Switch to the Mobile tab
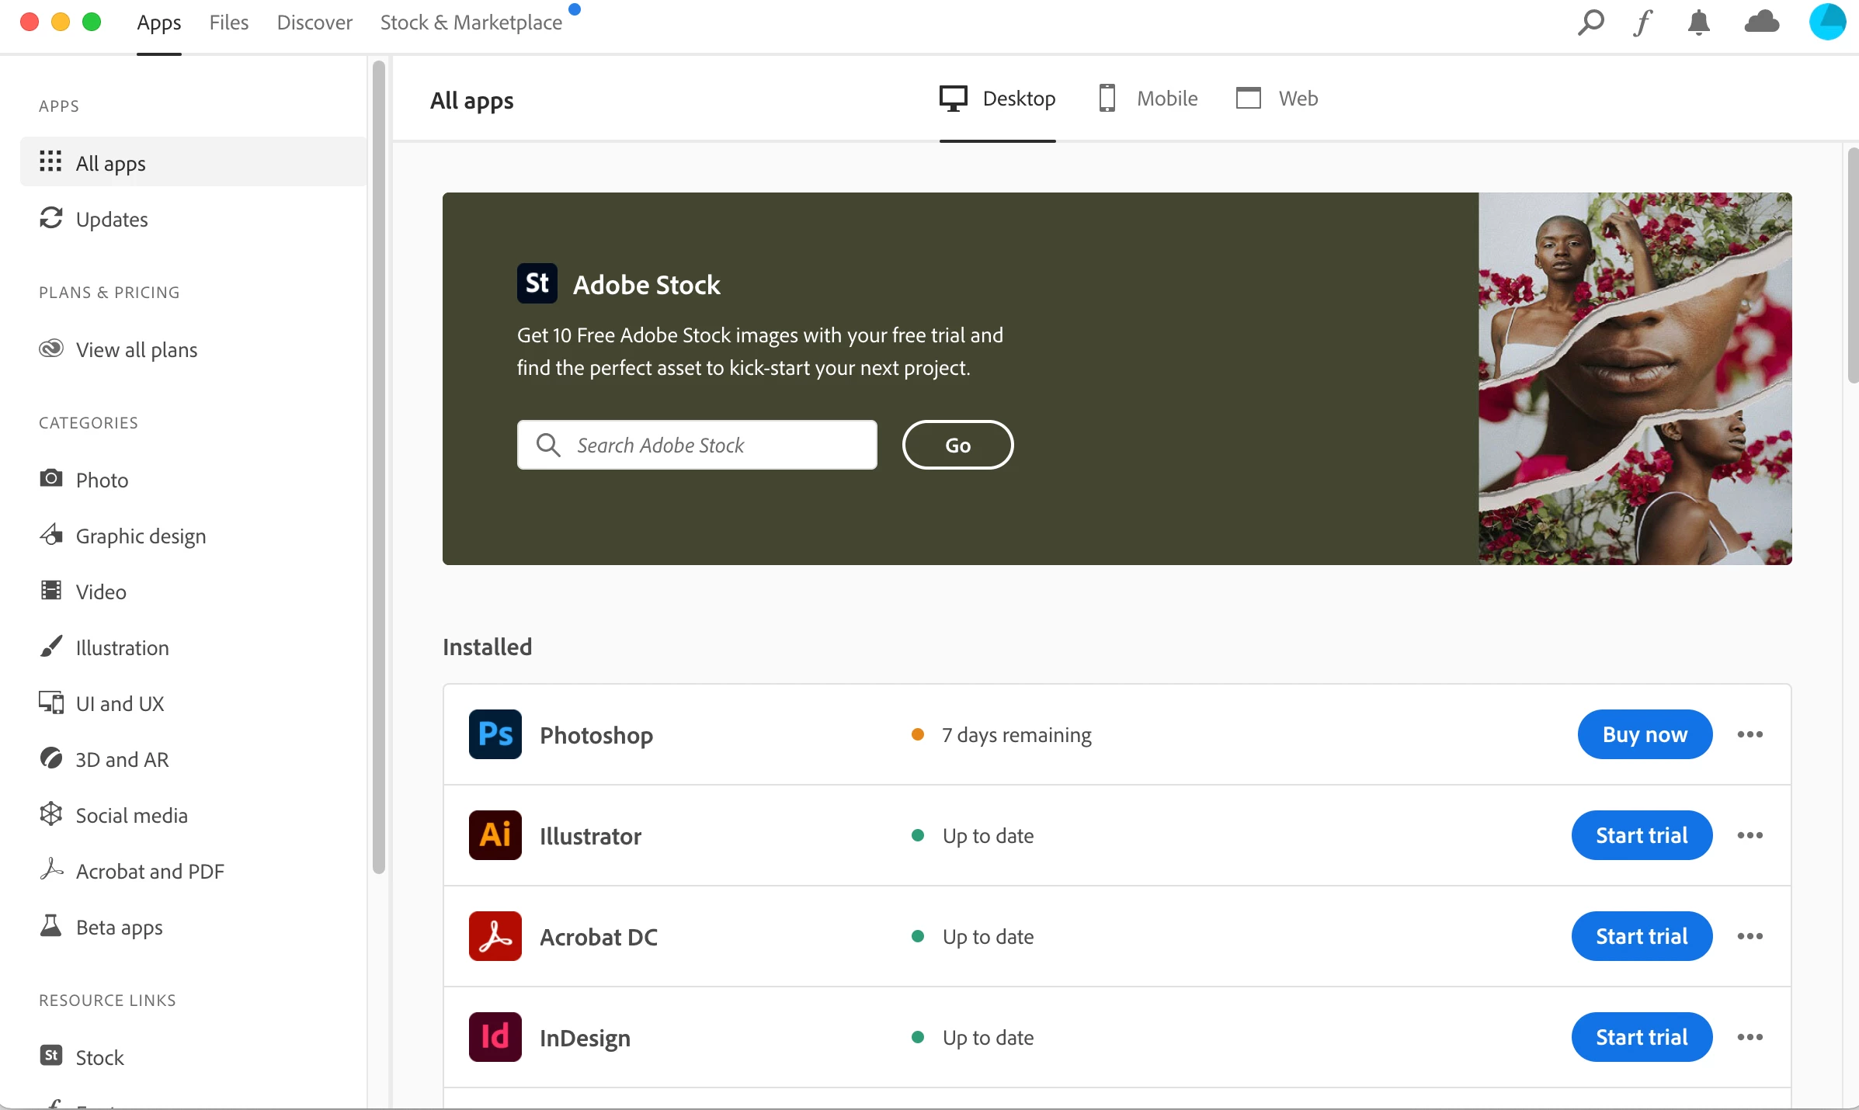Viewport: 1859px width, 1110px height. click(1148, 99)
